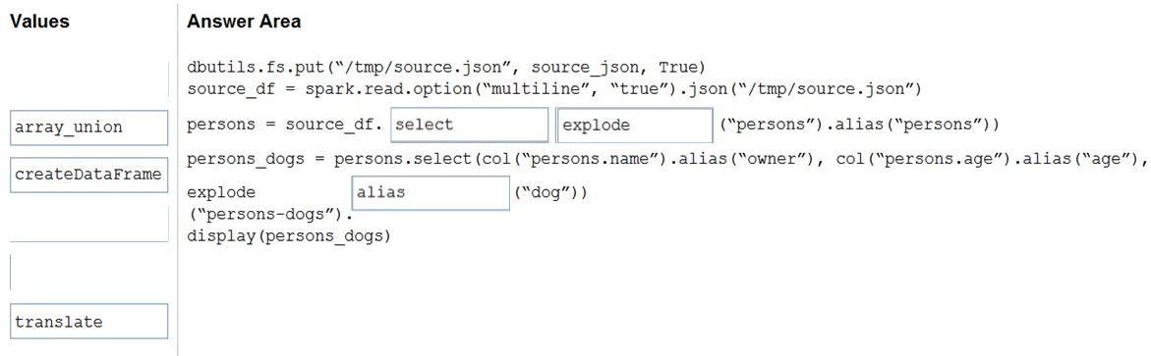Select the array_union value box
Viewport: 1151px width, 356px height.
click(89, 127)
